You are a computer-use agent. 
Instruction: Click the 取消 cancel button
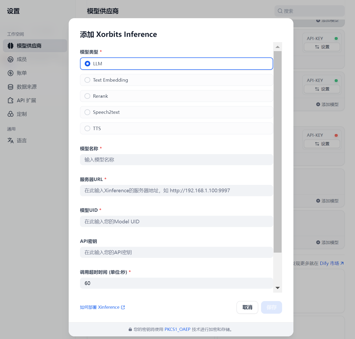(247, 307)
